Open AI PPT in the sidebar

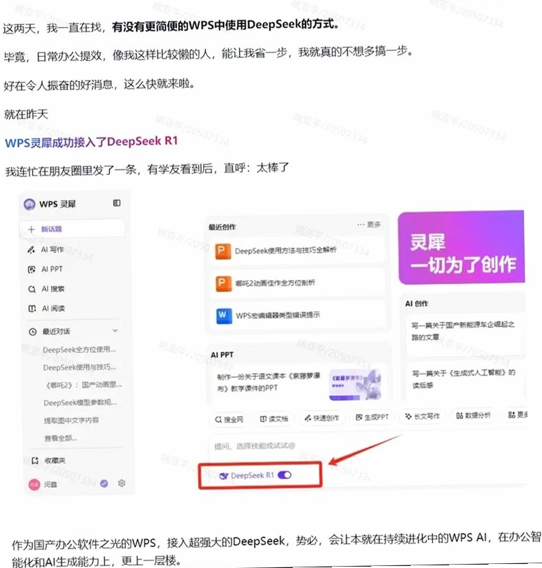coord(46,269)
